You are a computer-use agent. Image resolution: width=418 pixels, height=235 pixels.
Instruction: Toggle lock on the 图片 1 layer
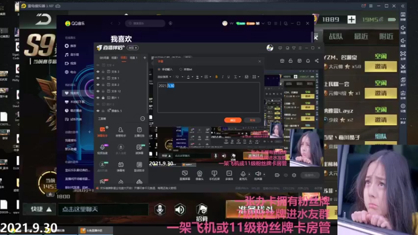[x=103, y=98]
